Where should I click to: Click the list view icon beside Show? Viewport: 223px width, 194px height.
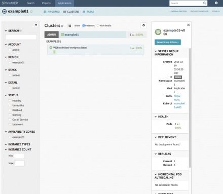pyautogui.click(x=70, y=26)
